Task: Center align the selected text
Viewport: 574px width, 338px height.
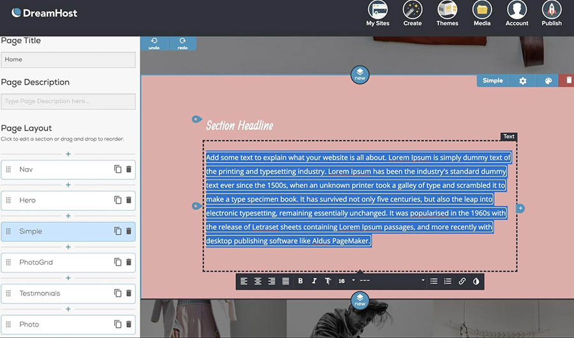Action: [x=258, y=281]
